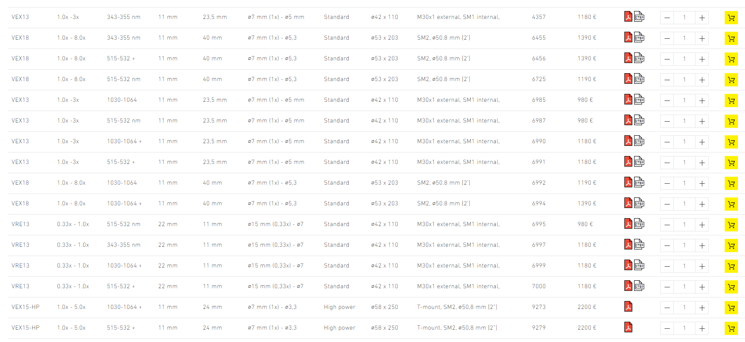Image resolution: width=745 pixels, height=342 pixels.
Task: Download STEP file for product ID 6994
Action: (639, 203)
